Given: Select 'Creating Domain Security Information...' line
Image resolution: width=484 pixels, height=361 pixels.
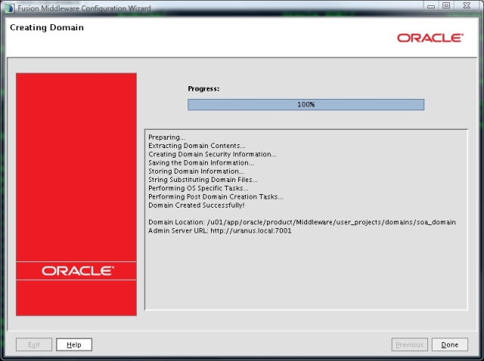Looking at the screenshot, I should (x=213, y=154).
